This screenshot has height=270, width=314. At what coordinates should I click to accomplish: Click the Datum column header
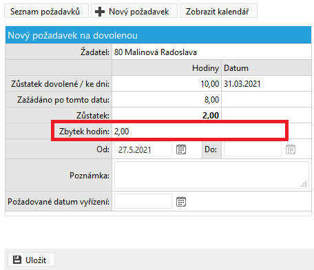tap(236, 68)
